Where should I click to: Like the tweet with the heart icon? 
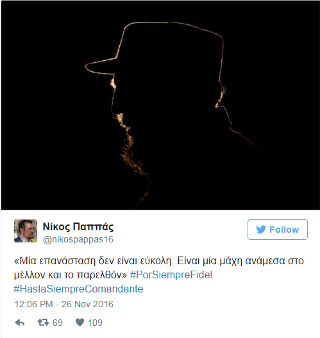[x=80, y=322]
